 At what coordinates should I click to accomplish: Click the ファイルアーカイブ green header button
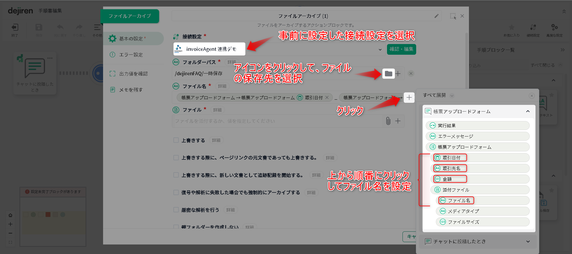130,16
